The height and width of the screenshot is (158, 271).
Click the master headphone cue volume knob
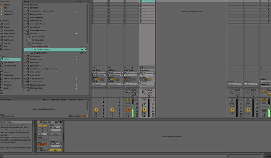click(264, 115)
